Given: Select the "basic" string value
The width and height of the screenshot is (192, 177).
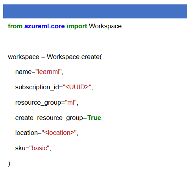Looking at the screenshot, I should [39, 148].
